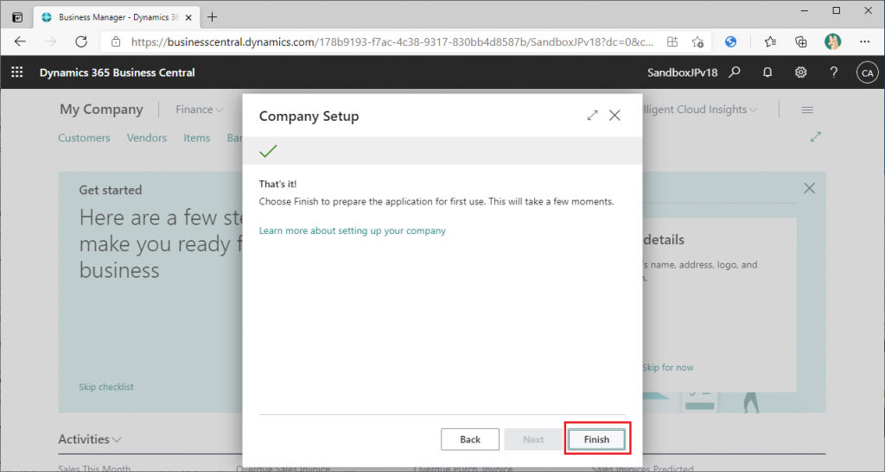Screen dimensions: 885x472
Task: Click the apps available icon in address bar
Action: click(672, 41)
